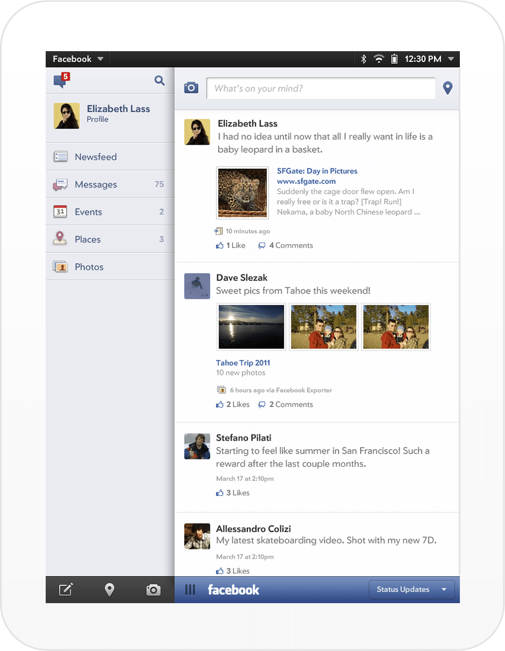This screenshot has height=651, width=505.
Task: Click thumbs-up icon next to 2 Likes
Action: 219,404
